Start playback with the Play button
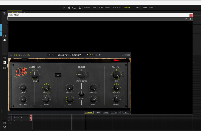This screenshot has height=131, width=201. click(x=64, y=8)
